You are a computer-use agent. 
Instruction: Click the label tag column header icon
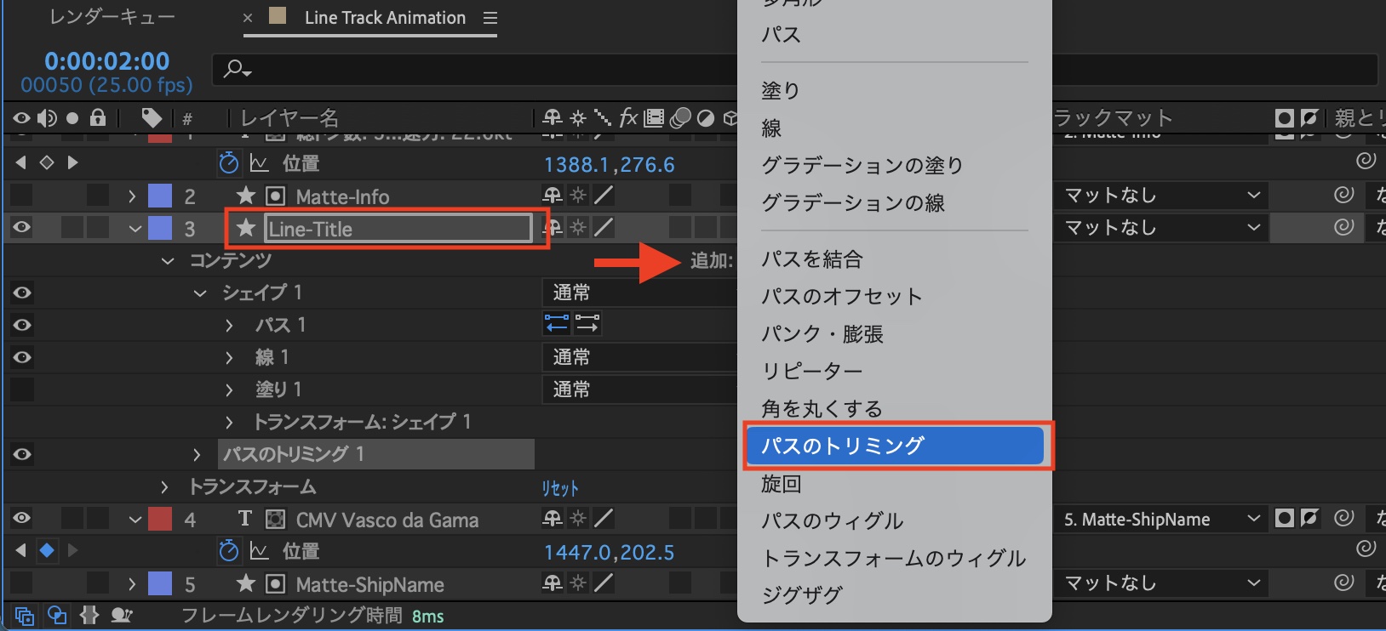tap(152, 117)
